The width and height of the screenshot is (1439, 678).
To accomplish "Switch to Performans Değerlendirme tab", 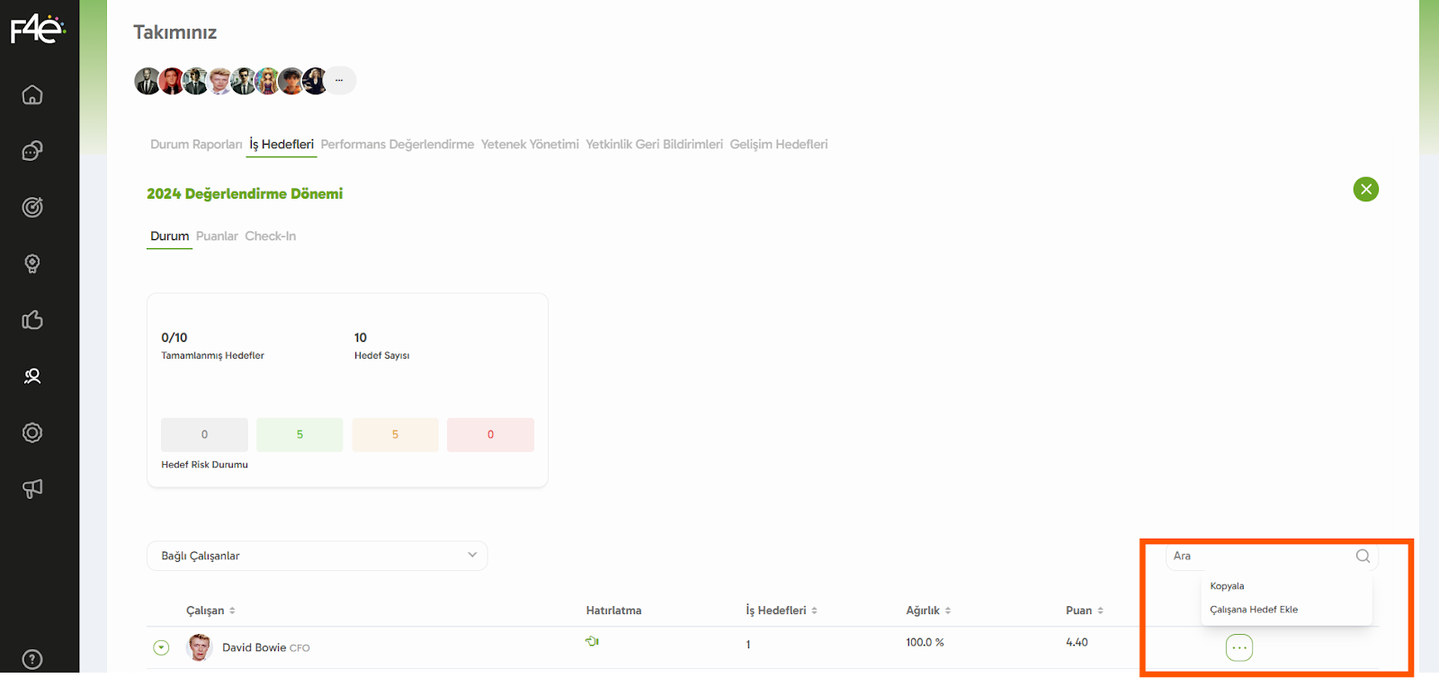I will pos(397,145).
